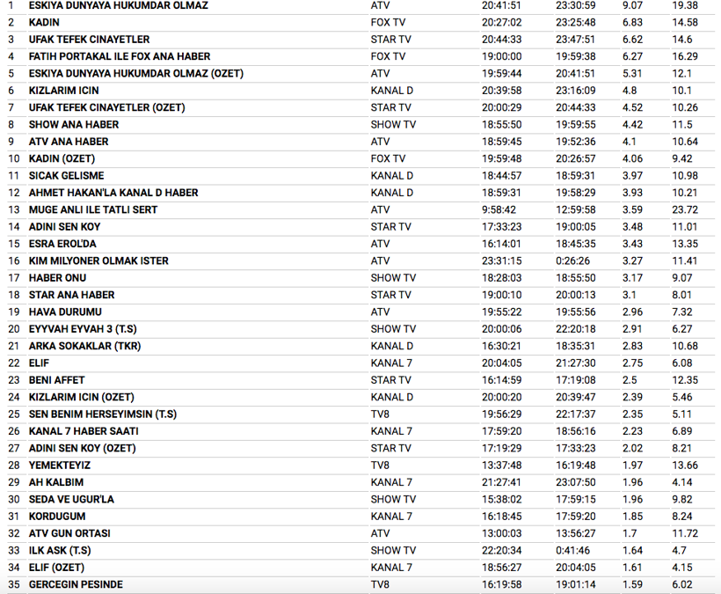The image size is (721, 594).
Task: Select the 'SEDA VE UGUR'LA' title
Action: click(x=71, y=500)
